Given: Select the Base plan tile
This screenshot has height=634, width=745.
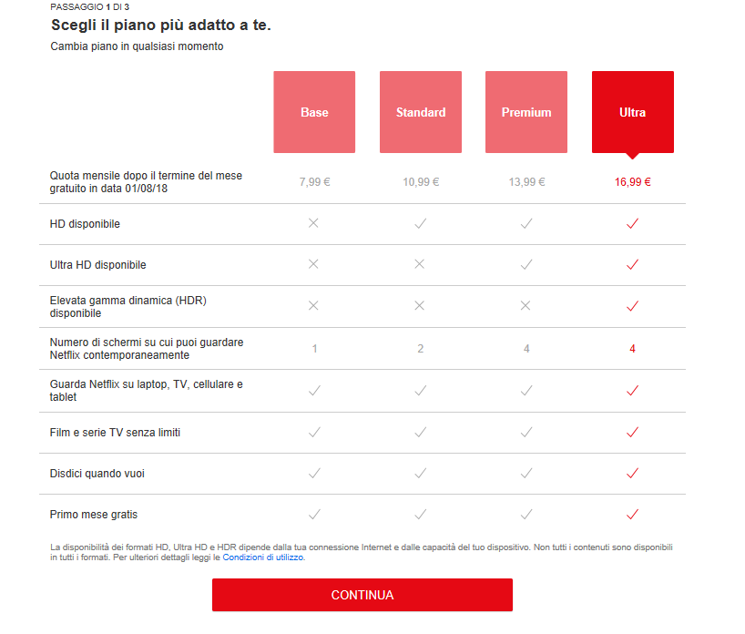Looking at the screenshot, I should point(314,112).
